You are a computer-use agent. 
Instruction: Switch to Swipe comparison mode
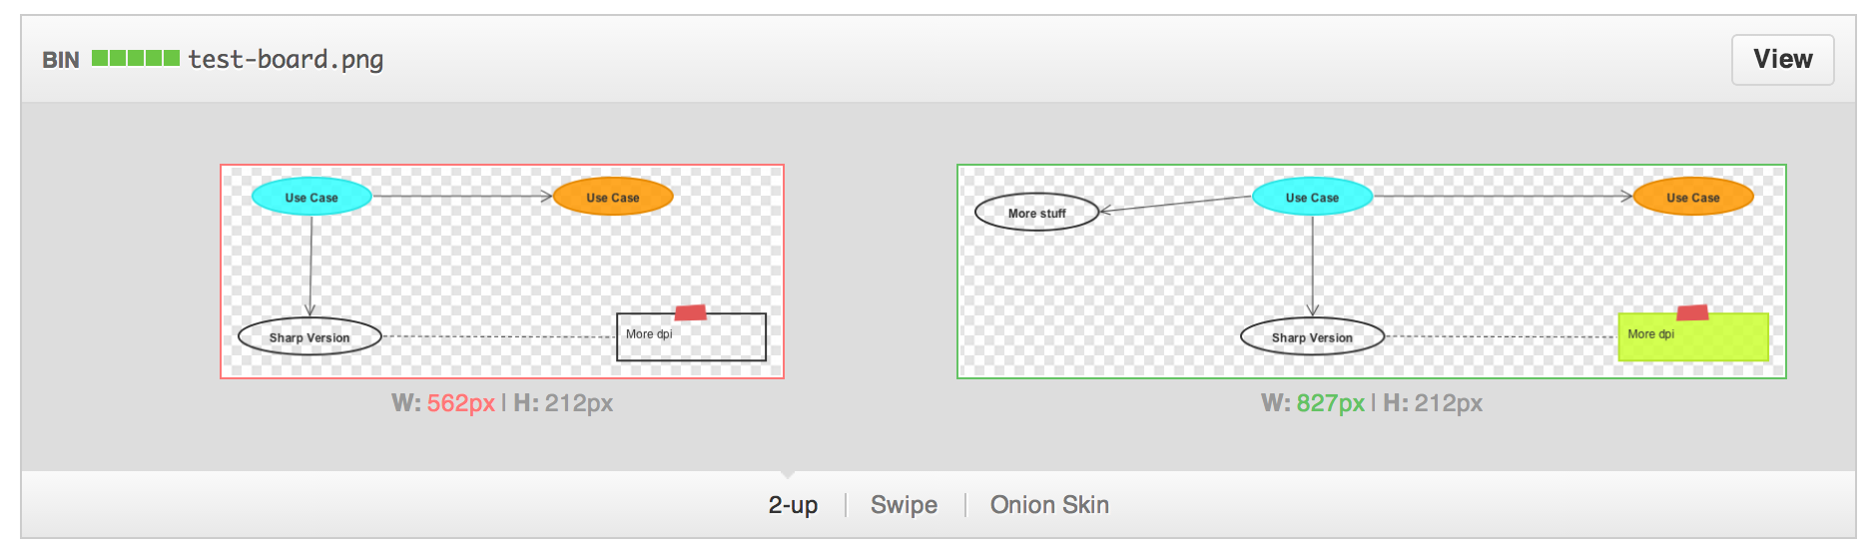coord(904,505)
